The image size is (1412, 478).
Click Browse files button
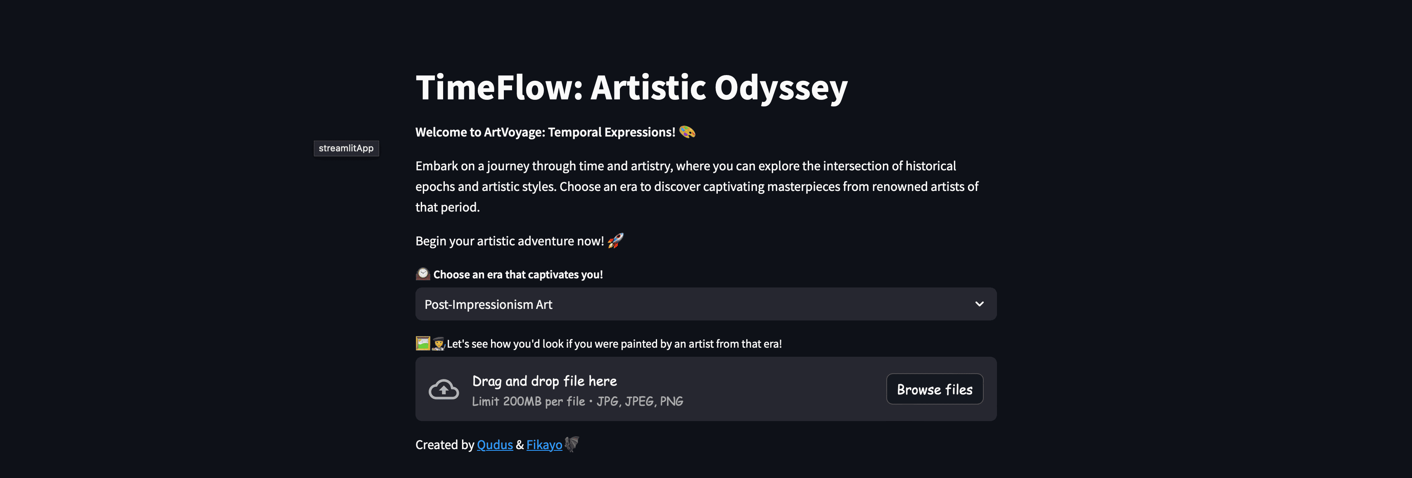click(935, 389)
